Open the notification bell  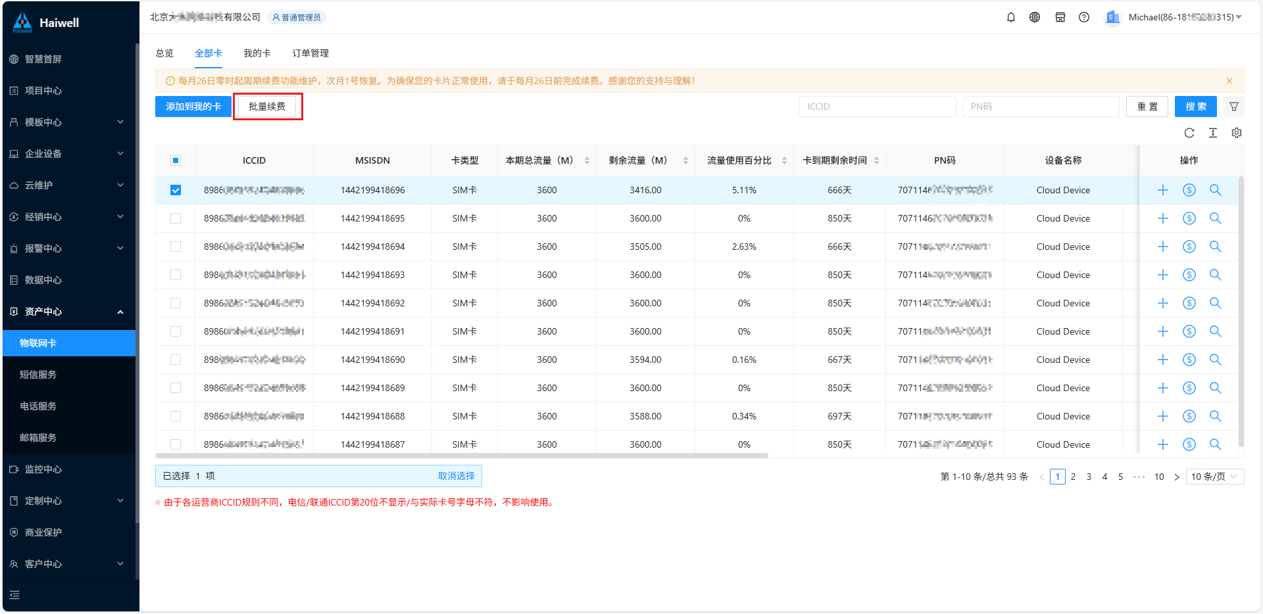click(1011, 17)
